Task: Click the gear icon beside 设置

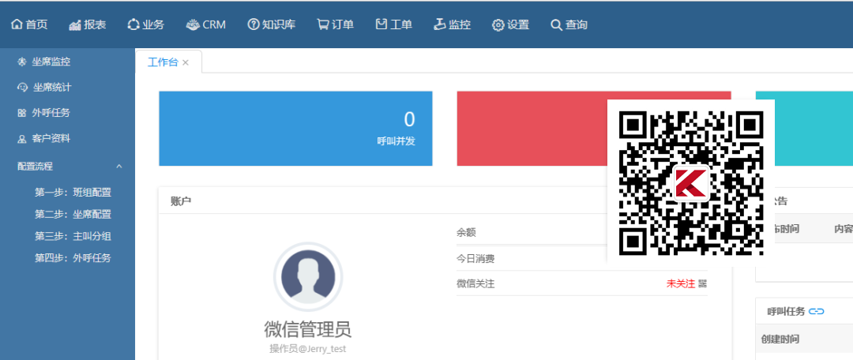Action: click(x=498, y=25)
